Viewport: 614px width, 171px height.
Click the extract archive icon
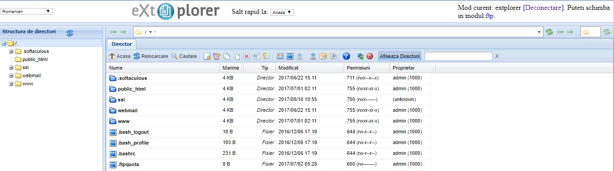(333, 56)
